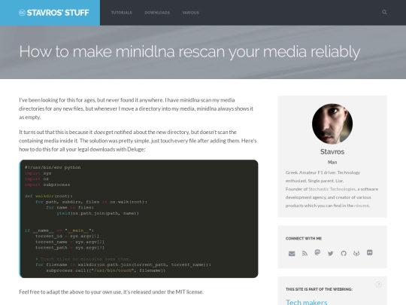Follow the Stochastic Technologies link
Image resolution: width=406 pixels, height=305 pixels.
coord(332,189)
